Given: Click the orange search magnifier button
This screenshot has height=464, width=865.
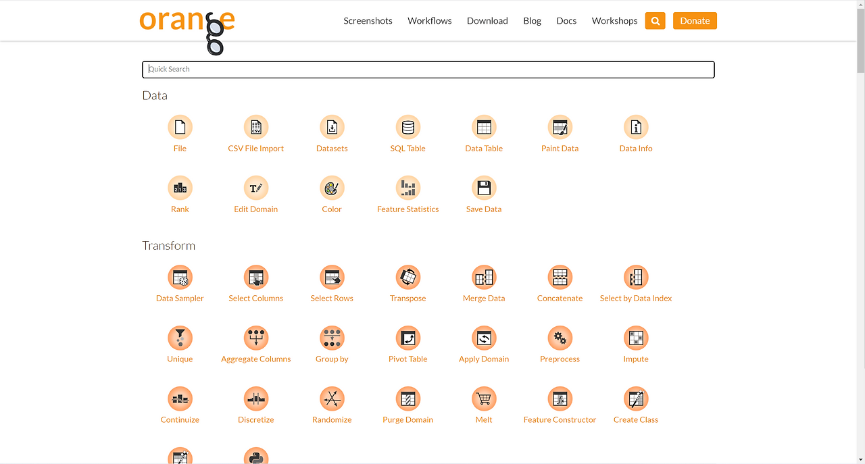Looking at the screenshot, I should click(655, 21).
